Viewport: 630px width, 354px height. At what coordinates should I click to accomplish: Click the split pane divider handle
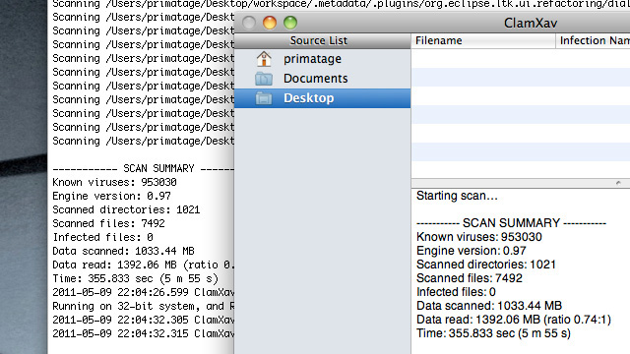[618, 183]
